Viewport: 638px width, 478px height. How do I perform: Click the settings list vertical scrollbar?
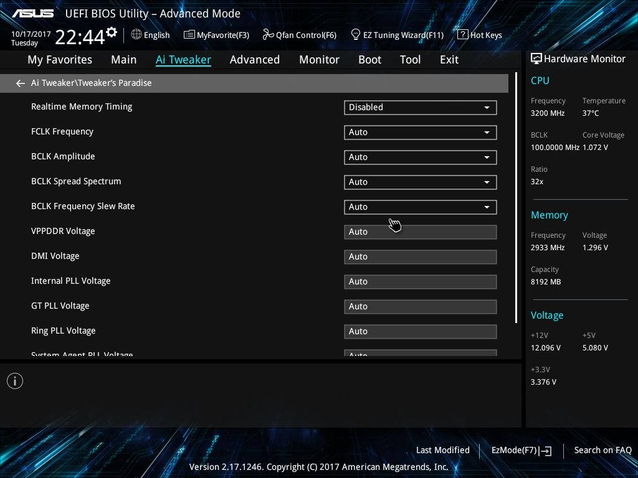point(516,198)
